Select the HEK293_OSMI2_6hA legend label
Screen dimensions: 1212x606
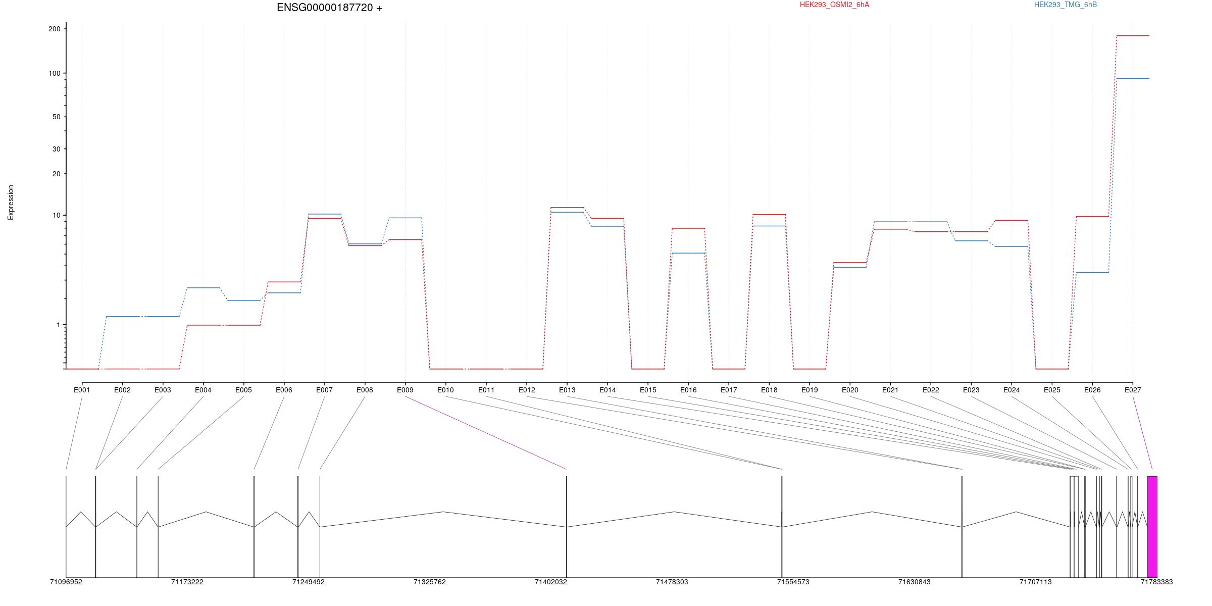point(834,5)
